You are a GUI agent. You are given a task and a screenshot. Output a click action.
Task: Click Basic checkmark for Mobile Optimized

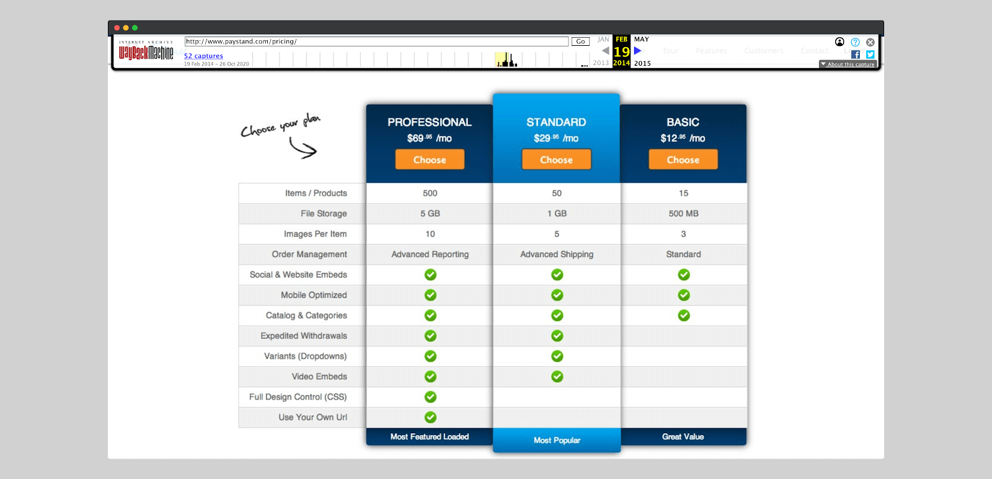pyautogui.click(x=684, y=295)
